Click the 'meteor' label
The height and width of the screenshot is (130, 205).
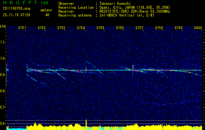[x=46, y=10]
